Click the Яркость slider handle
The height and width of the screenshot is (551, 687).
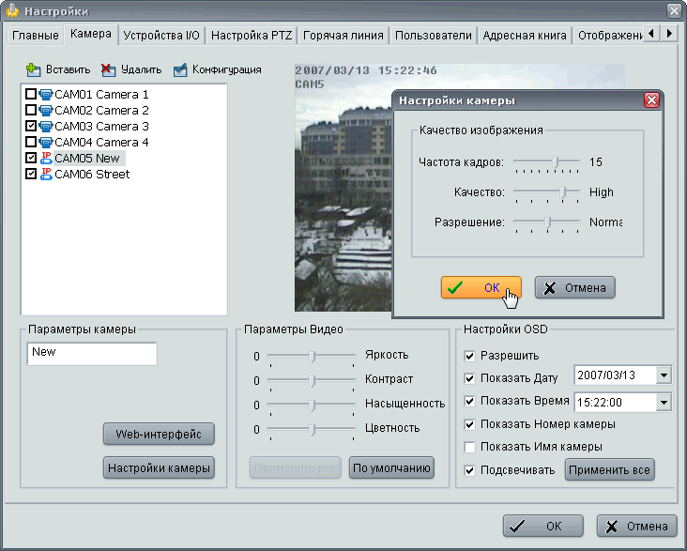click(x=312, y=357)
